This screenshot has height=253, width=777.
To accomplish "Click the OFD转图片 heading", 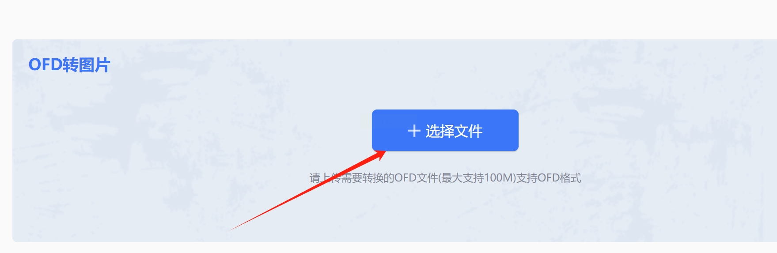I will coord(69,65).
